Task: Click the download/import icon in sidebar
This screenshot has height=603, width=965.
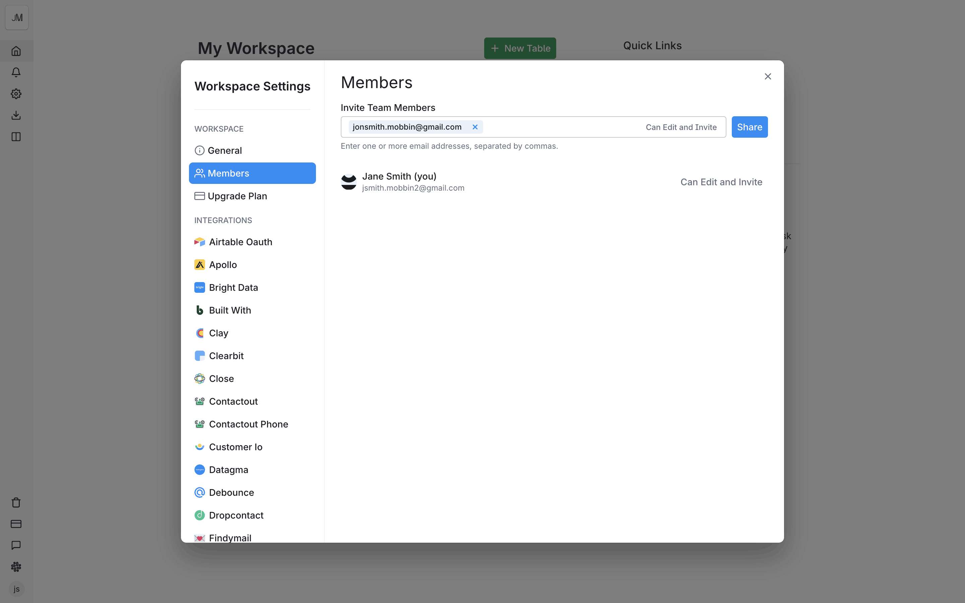Action: tap(16, 115)
